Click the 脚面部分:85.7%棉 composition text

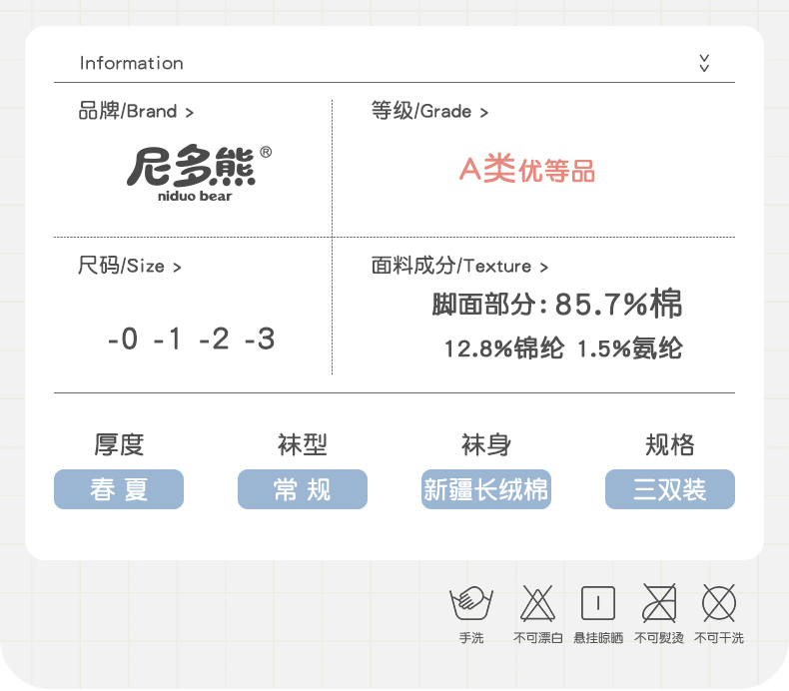(x=557, y=304)
